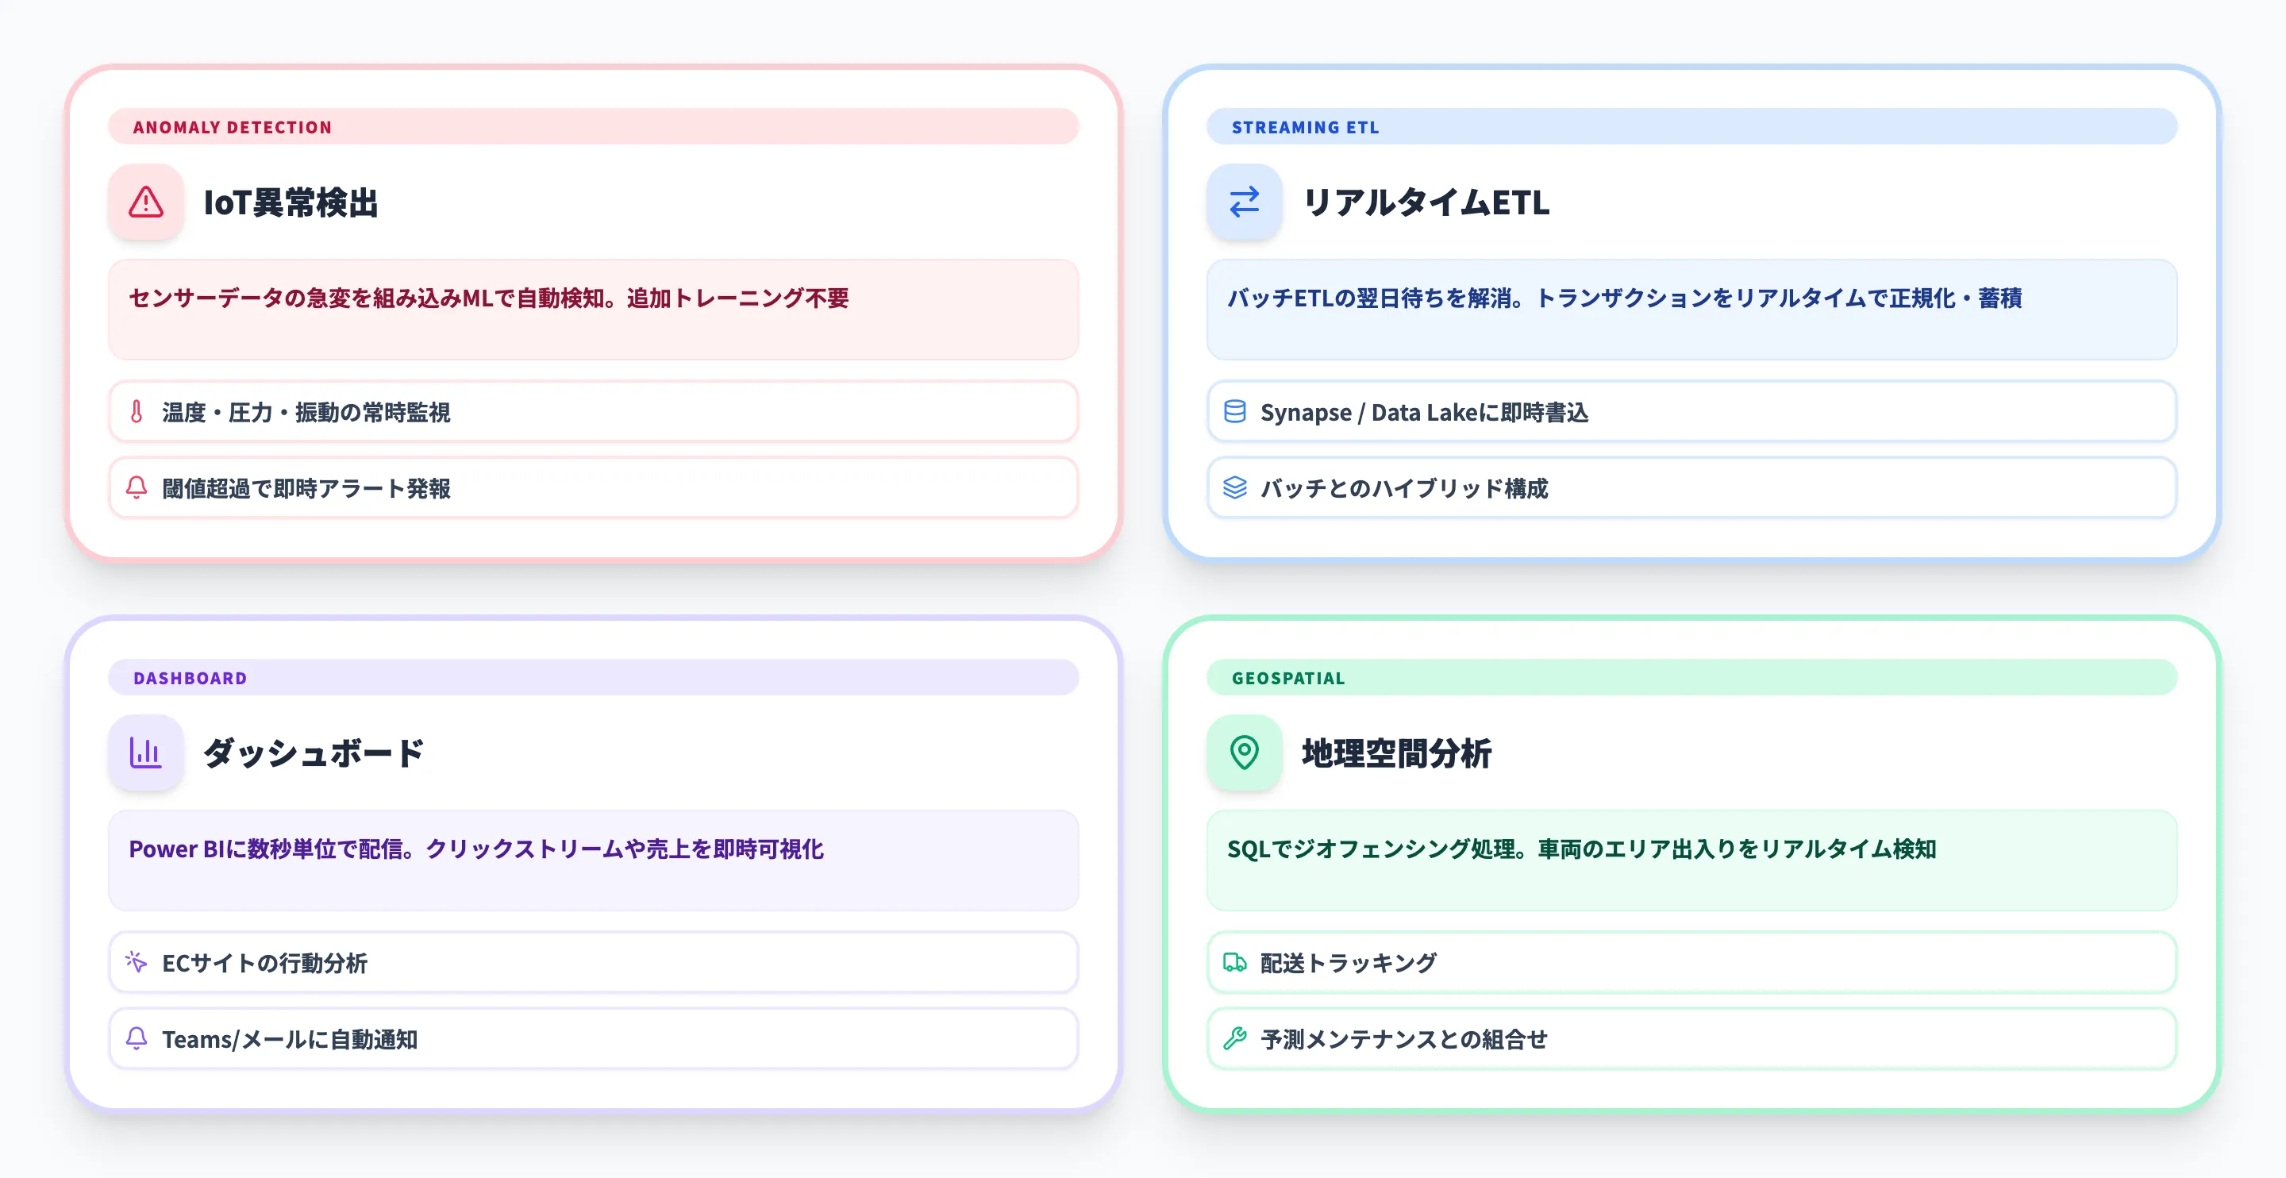The width and height of the screenshot is (2286, 1178).
Task: Click the layers icon beside バッチとのハイブリッド構成
Action: click(x=1234, y=488)
